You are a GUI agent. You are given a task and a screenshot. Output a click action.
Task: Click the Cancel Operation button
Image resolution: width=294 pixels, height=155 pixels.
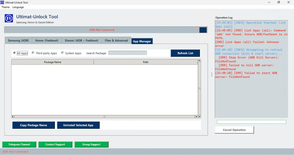(x=234, y=130)
